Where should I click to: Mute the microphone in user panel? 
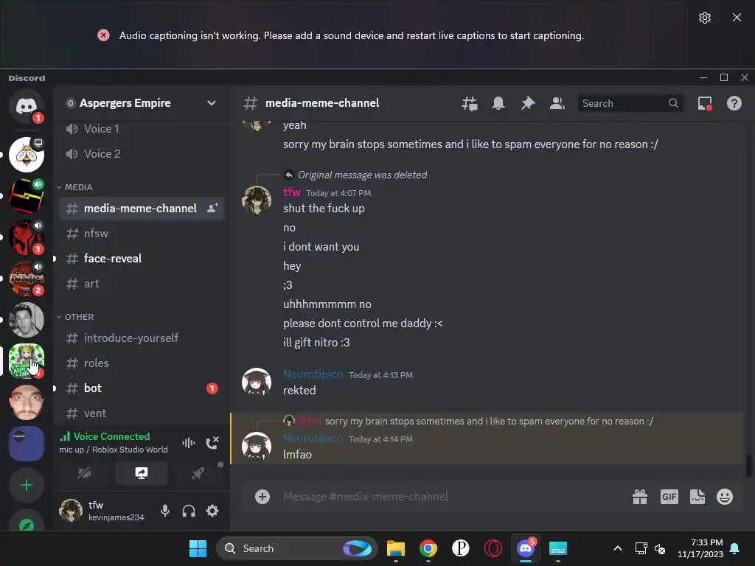click(x=165, y=511)
